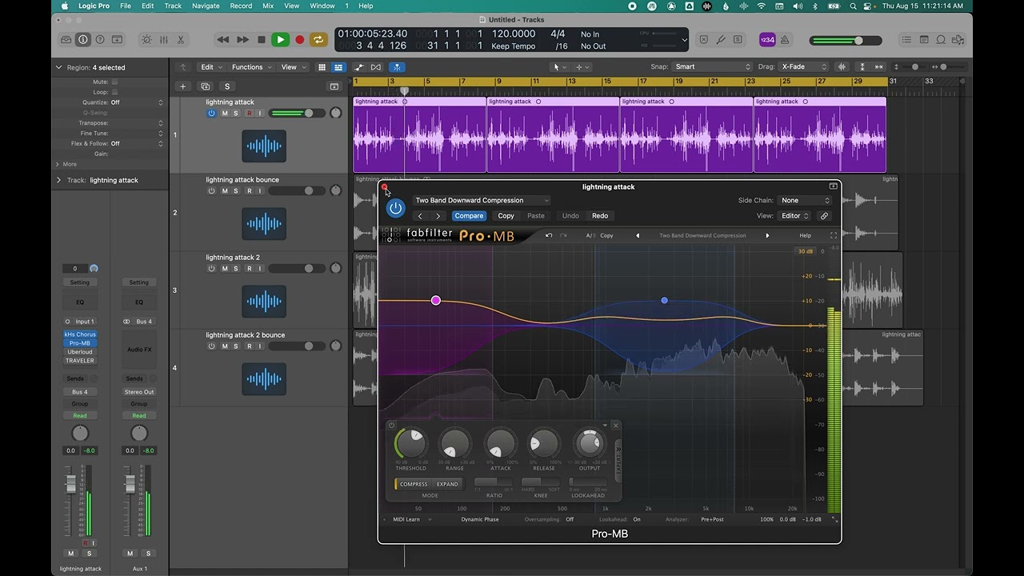
Task: Expand the Track lightning attack disclosure
Action: tap(58, 180)
